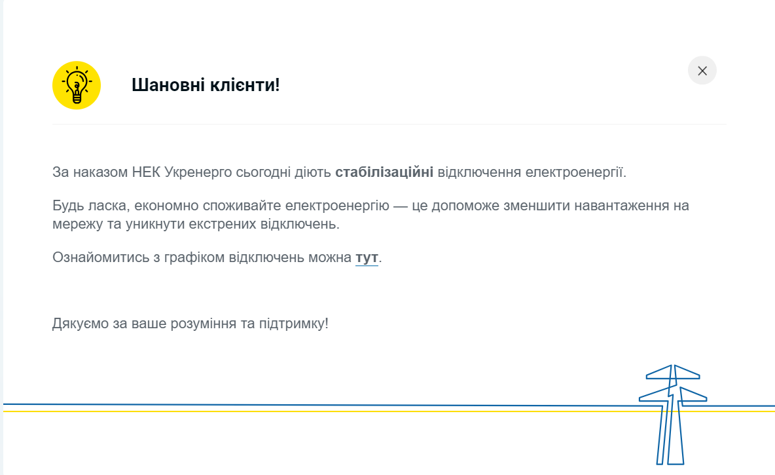Click the blue power line at the bottom
The width and height of the screenshot is (775, 475).
tap(327, 405)
